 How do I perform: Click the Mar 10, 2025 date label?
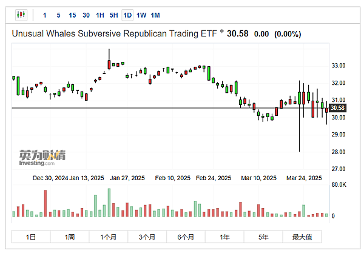click(x=258, y=178)
